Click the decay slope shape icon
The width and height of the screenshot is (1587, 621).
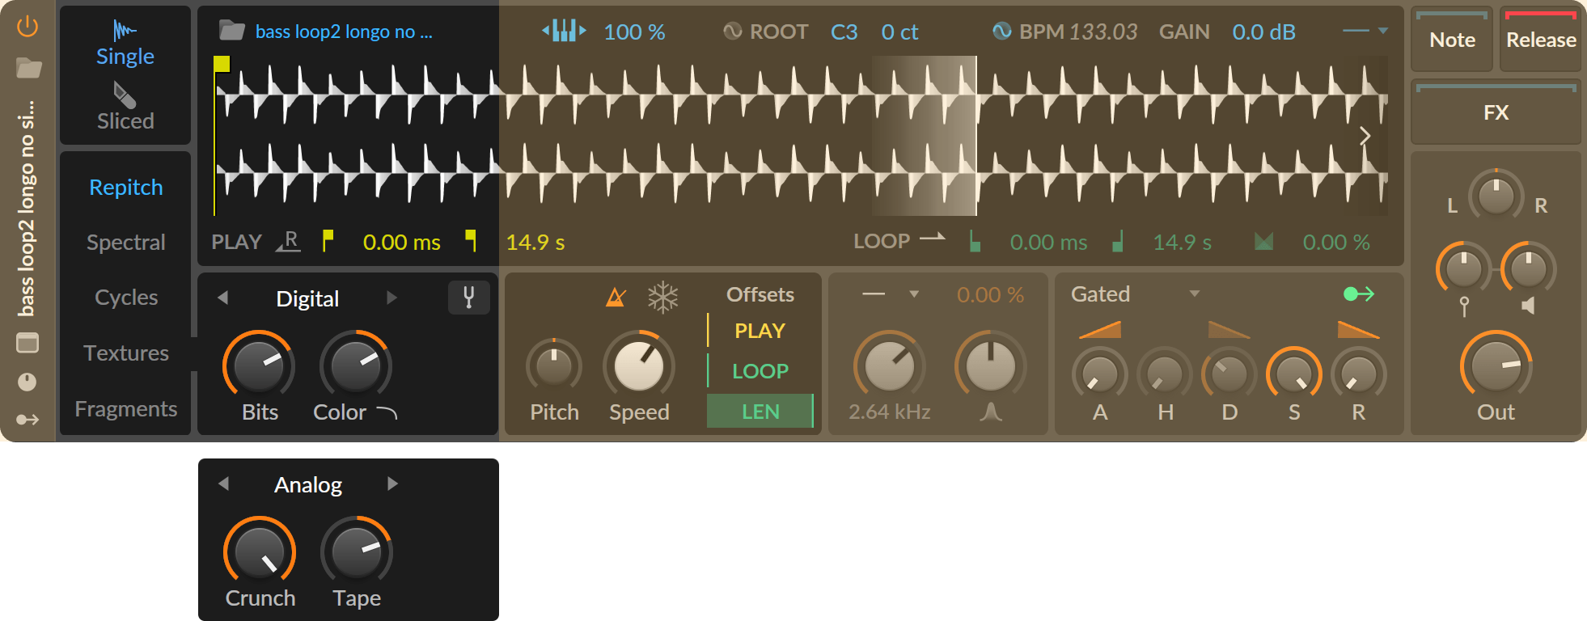coord(1229,330)
